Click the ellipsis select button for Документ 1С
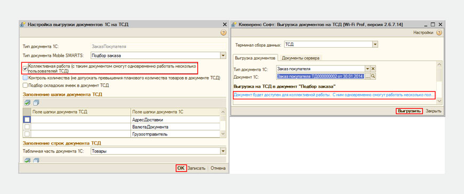This screenshot has width=464, height=194. (368, 77)
